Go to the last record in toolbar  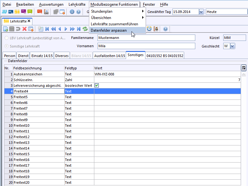point(79,29)
